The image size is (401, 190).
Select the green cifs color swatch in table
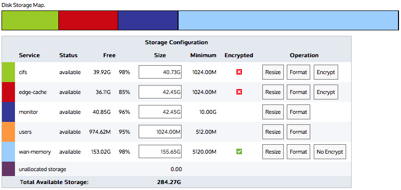pyautogui.click(x=8, y=72)
